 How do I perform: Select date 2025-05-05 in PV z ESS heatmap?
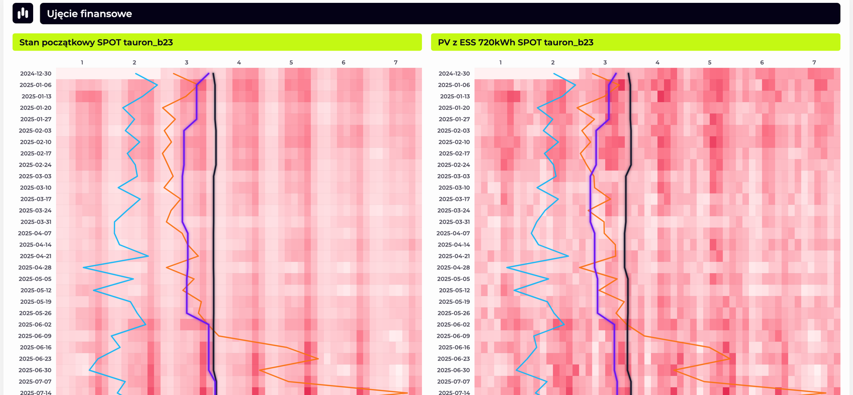[454, 279]
